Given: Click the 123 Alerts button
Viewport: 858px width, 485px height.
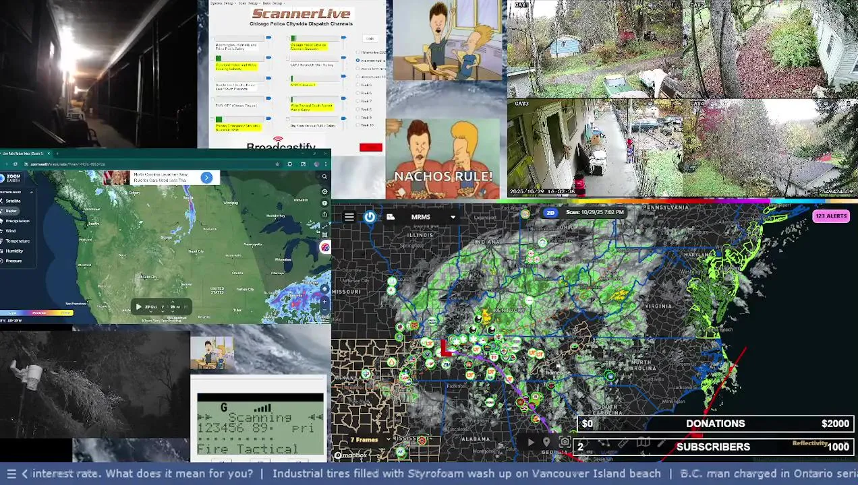Looking at the screenshot, I should [x=830, y=216].
